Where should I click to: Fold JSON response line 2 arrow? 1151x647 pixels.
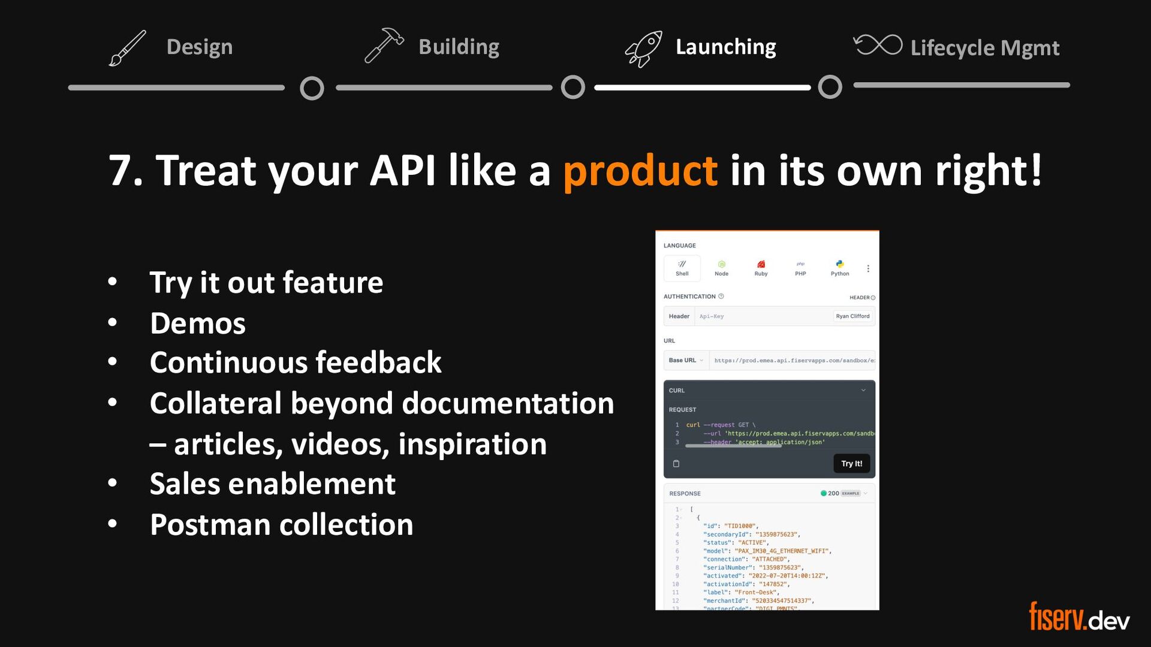click(x=682, y=518)
